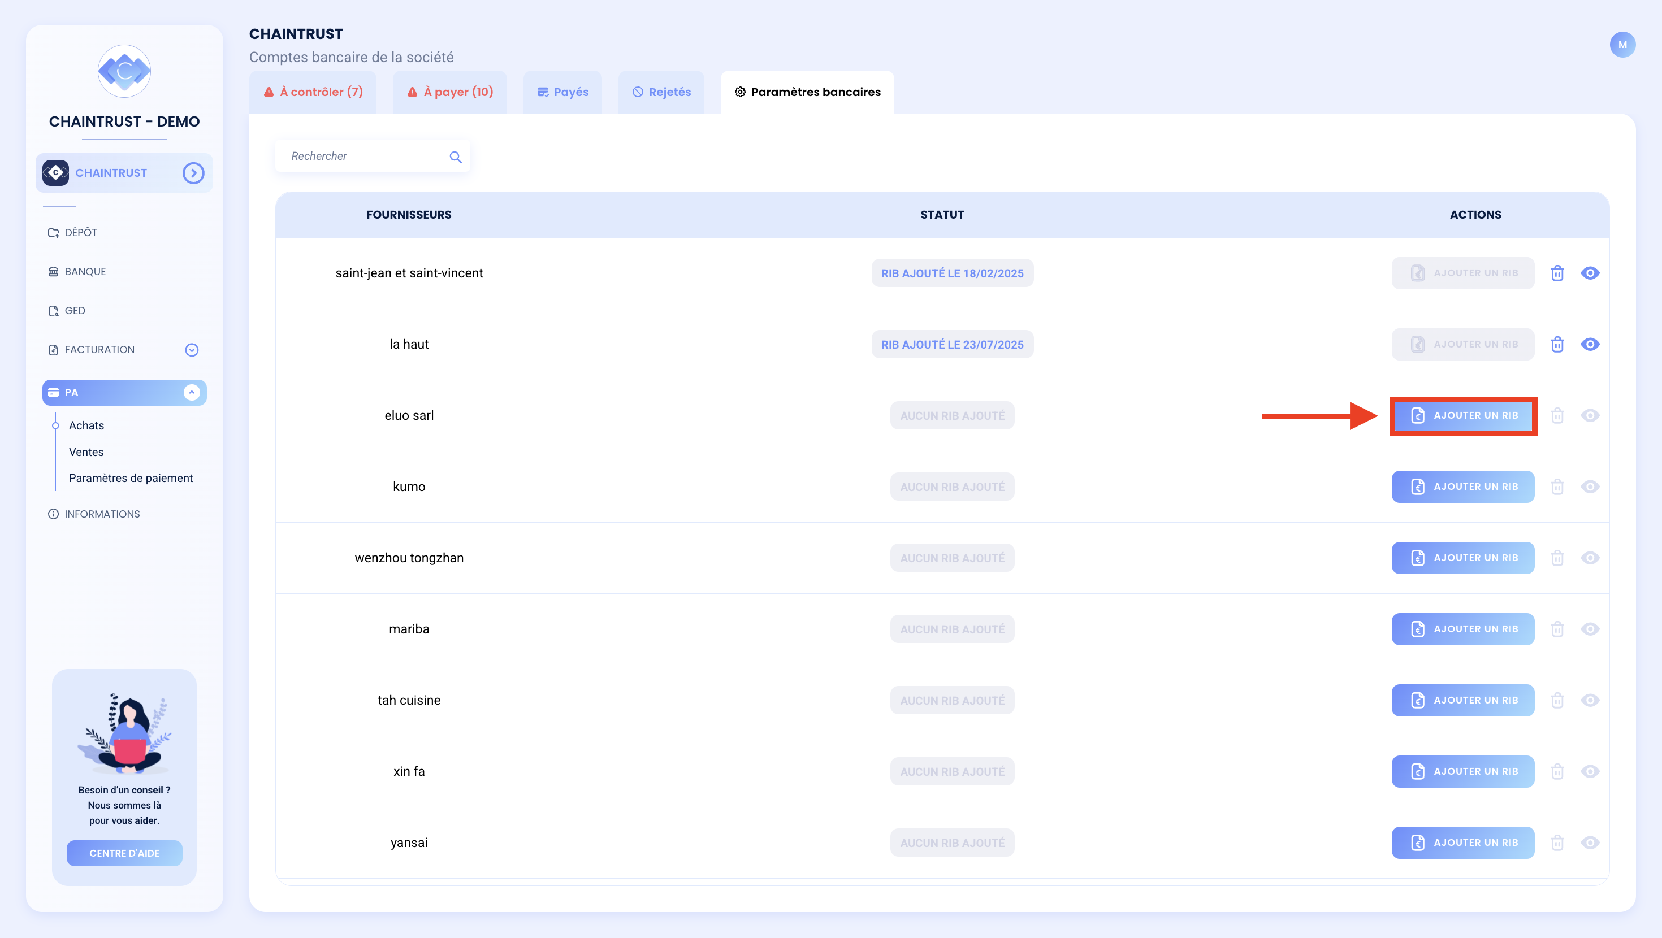1662x938 pixels.
Task: Add a RIB for yansai
Action: coord(1462,843)
